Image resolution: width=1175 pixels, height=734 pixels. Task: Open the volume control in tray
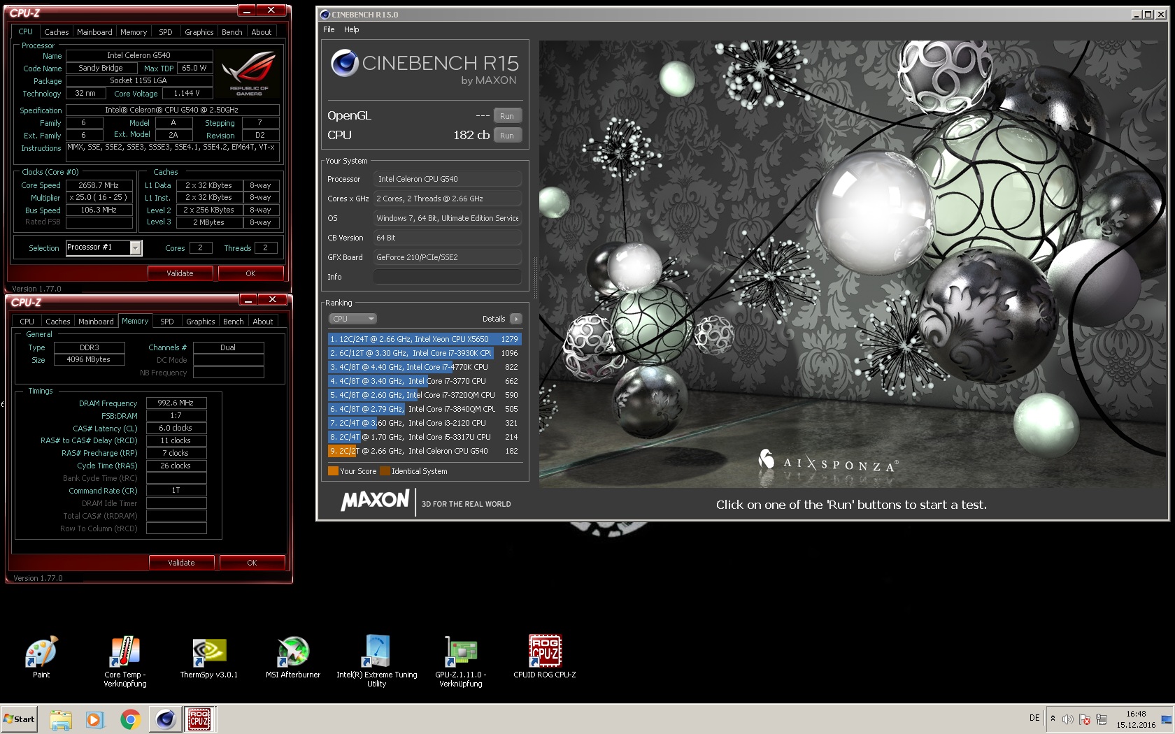[x=1067, y=719]
